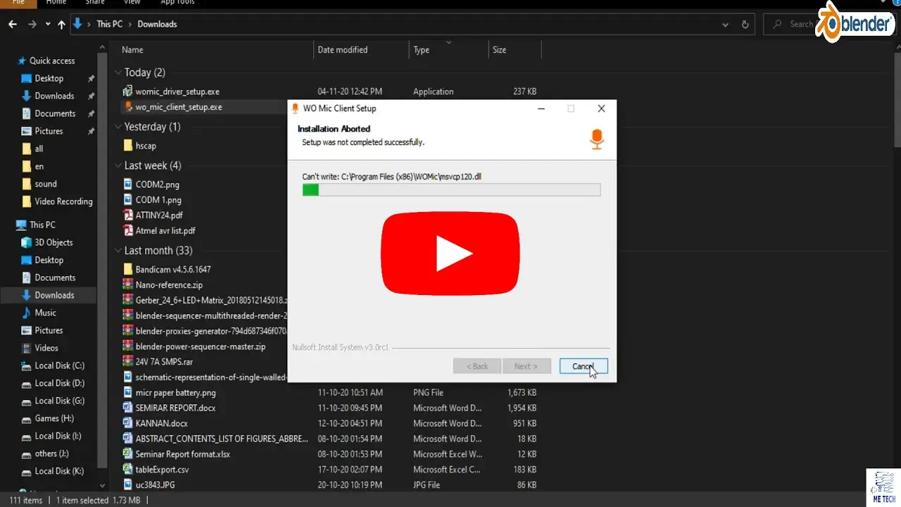
Task: Open the View ribbon tab
Action: (132, 3)
